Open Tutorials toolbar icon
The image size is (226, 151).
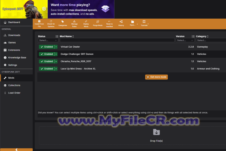click(x=144, y=23)
